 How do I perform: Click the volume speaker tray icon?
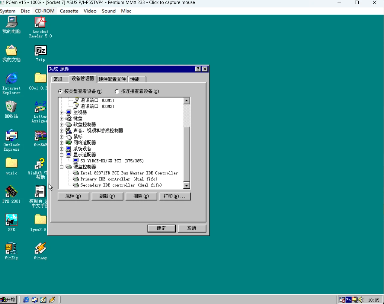[361, 300]
